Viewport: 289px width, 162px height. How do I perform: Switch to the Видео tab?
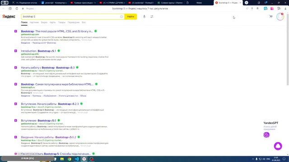[x=44, y=22]
